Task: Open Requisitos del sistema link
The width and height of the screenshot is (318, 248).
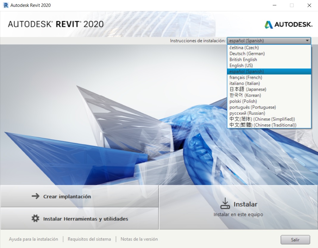Action: pos(89,239)
